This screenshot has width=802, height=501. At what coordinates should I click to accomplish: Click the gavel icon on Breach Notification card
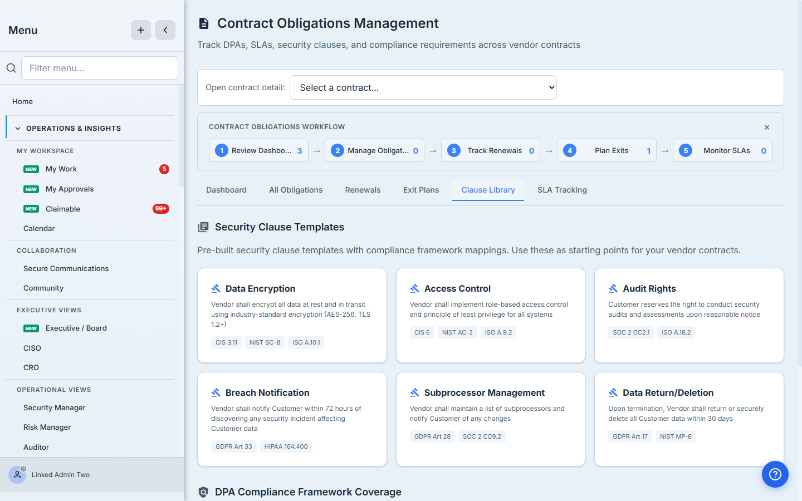[x=216, y=392]
